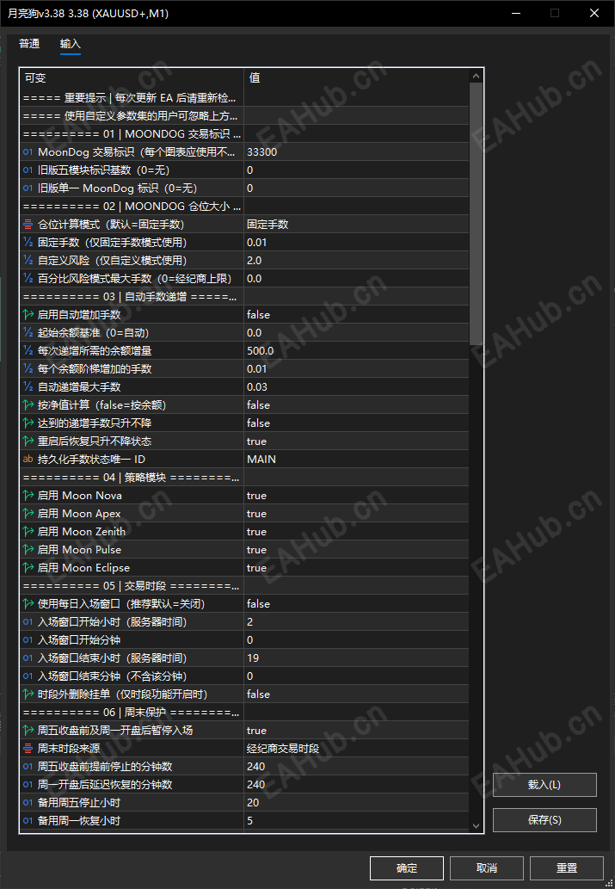Click the integer icon beside 周五收盘前提前停止的分钟数
This screenshot has height=889, width=615.
28,767
